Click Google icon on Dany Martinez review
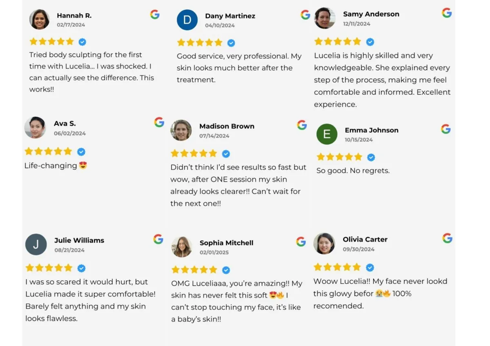 pos(305,15)
